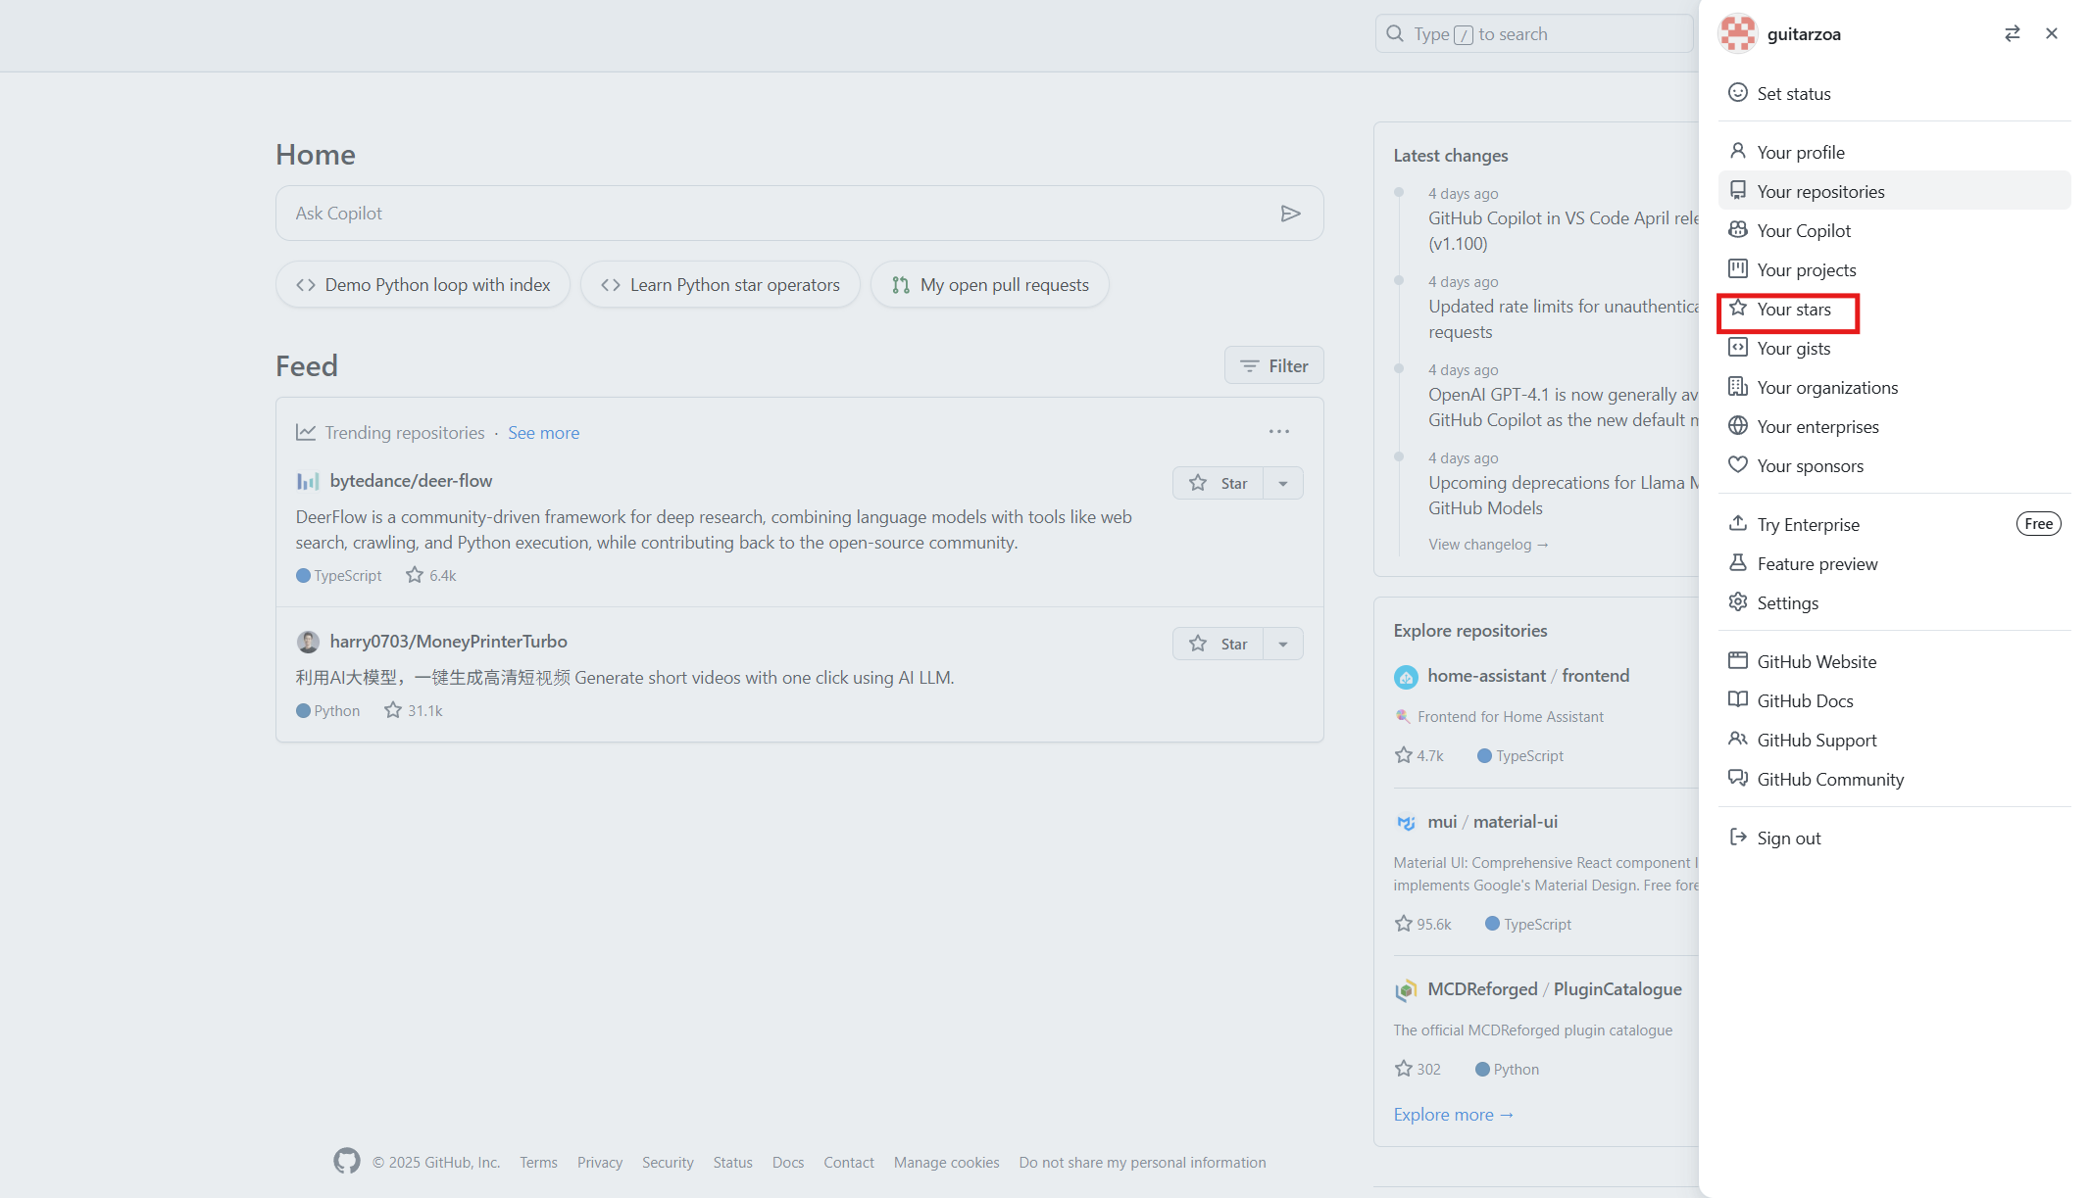This screenshot has width=2090, height=1198.
Task: Click the Settings gear icon
Action: (1737, 602)
